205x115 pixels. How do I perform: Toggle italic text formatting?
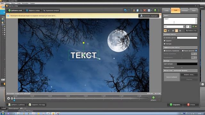point(168,31)
